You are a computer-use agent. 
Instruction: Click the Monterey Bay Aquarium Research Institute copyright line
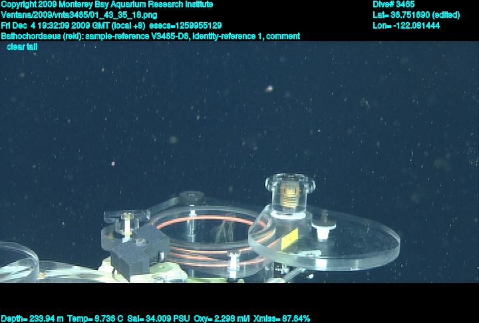107,5
